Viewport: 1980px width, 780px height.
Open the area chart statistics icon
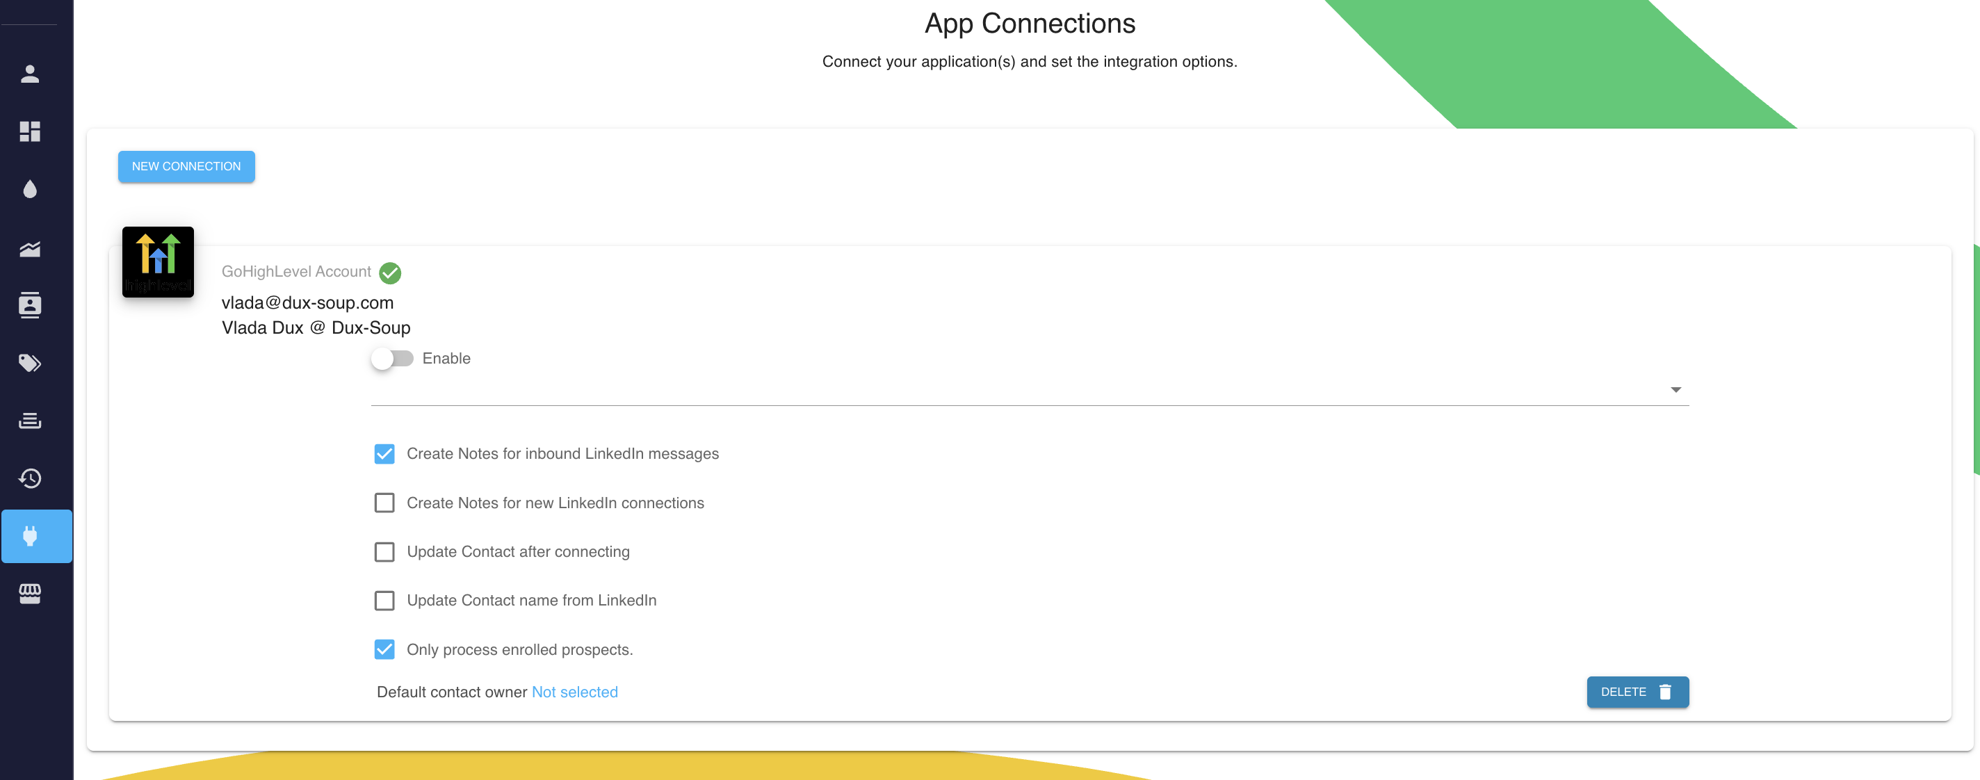[30, 247]
